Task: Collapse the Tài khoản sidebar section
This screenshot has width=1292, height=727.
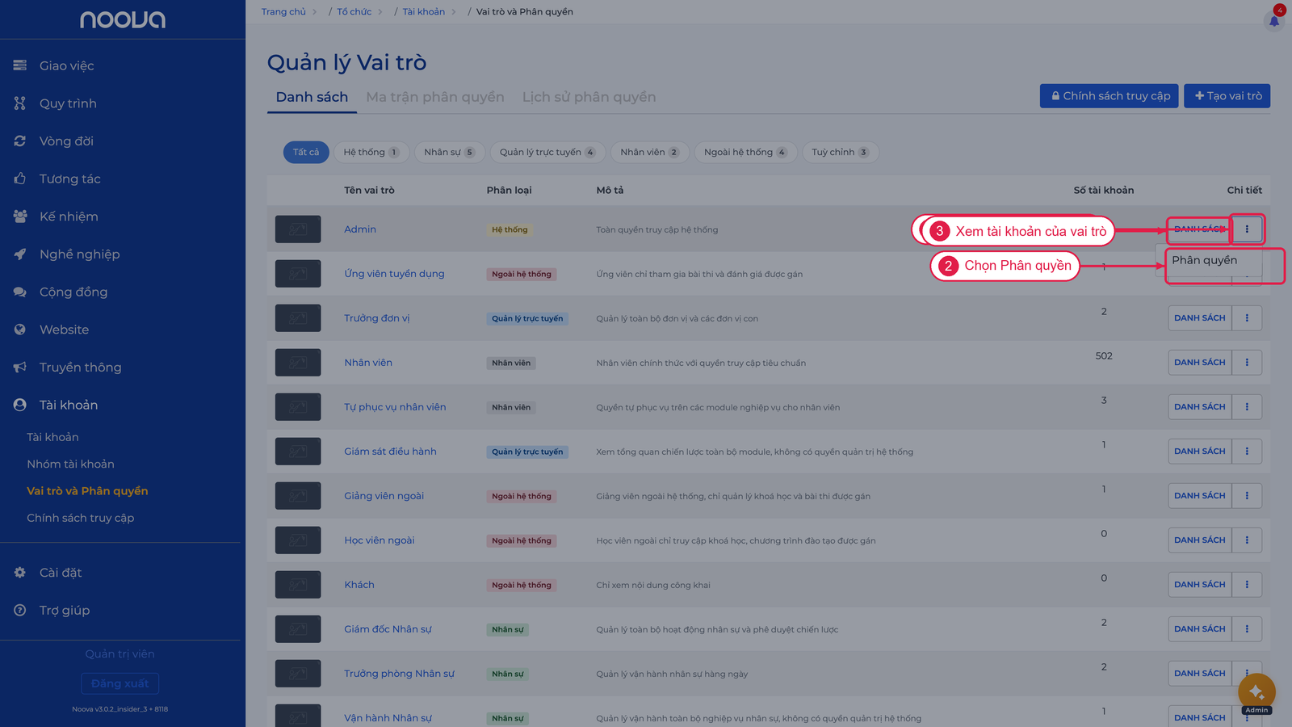Action: [x=69, y=405]
